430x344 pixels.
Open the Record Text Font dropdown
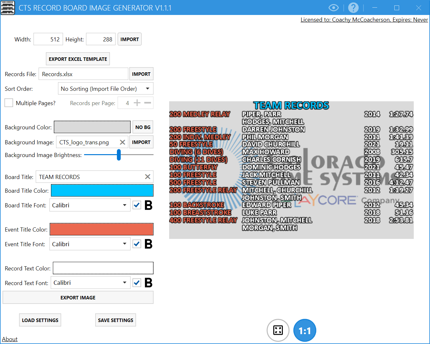(x=125, y=283)
